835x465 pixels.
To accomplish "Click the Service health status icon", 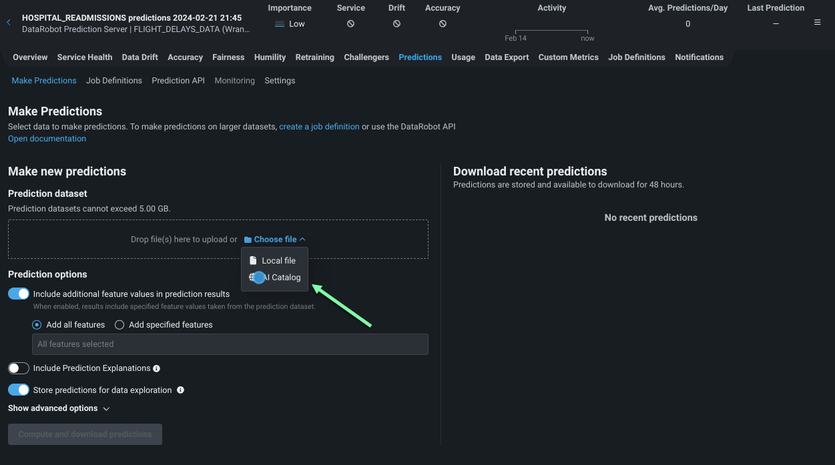I will click(350, 24).
